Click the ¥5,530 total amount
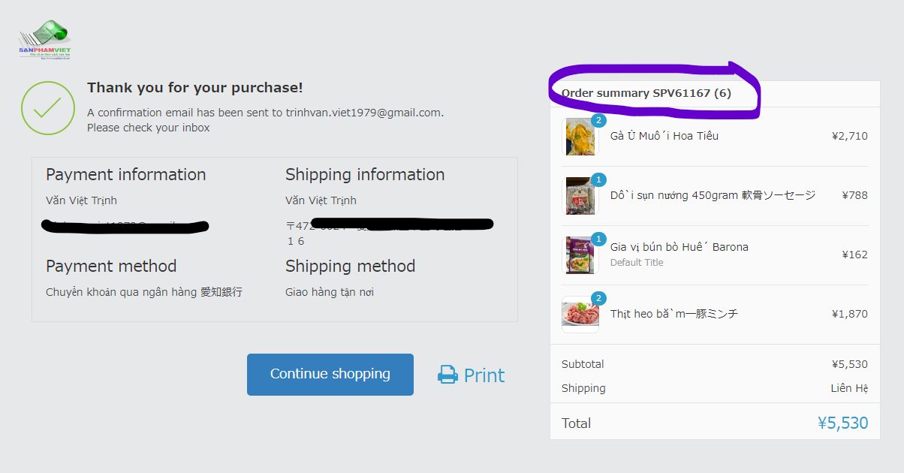This screenshot has height=473, width=904. [842, 423]
